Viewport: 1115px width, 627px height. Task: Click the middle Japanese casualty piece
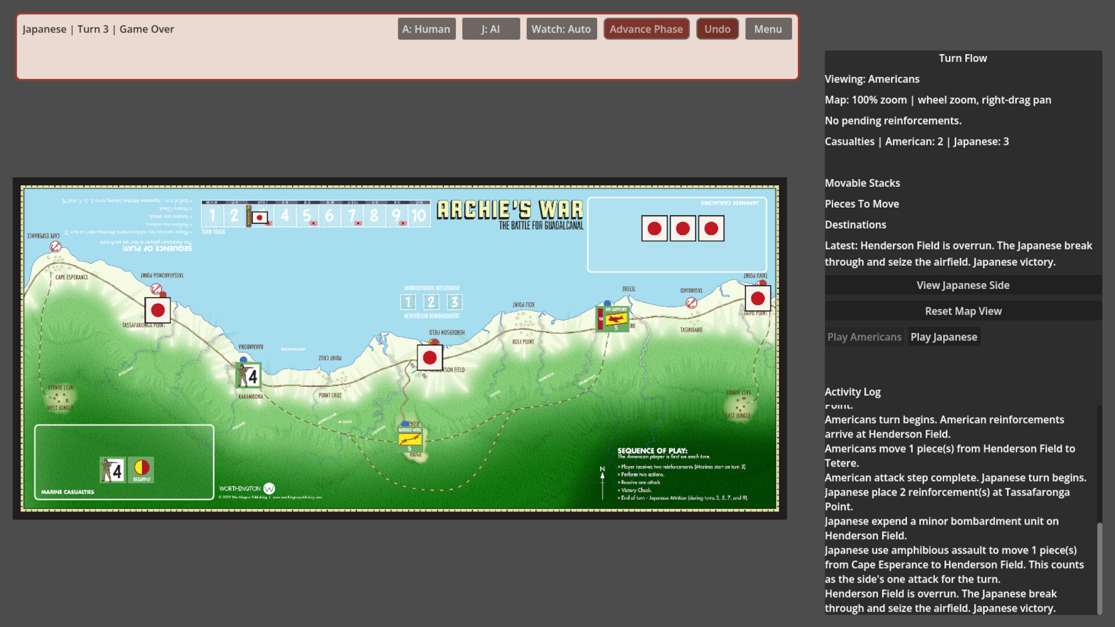683,229
